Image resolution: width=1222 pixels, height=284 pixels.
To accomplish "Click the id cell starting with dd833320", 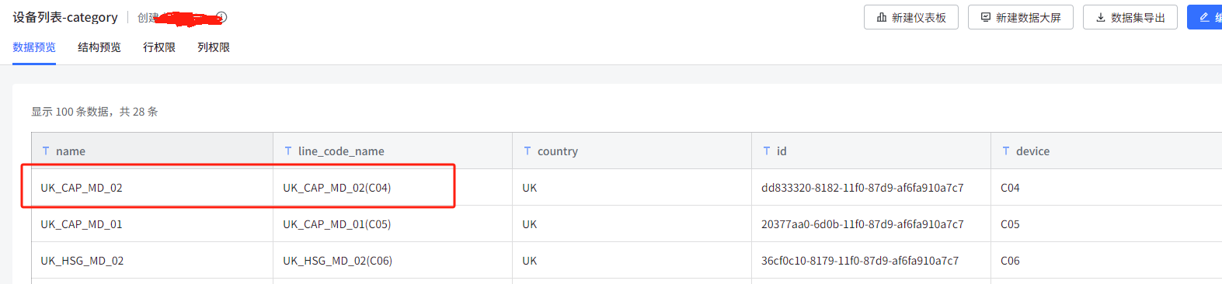I will [872, 187].
